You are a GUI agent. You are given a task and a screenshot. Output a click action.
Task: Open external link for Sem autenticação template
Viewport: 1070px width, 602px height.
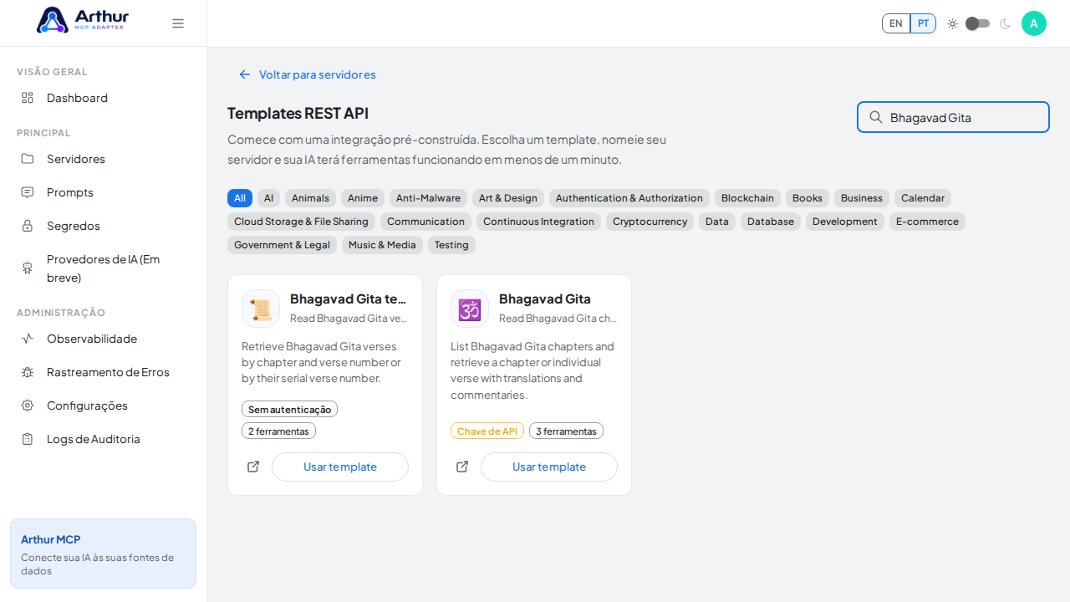point(253,467)
